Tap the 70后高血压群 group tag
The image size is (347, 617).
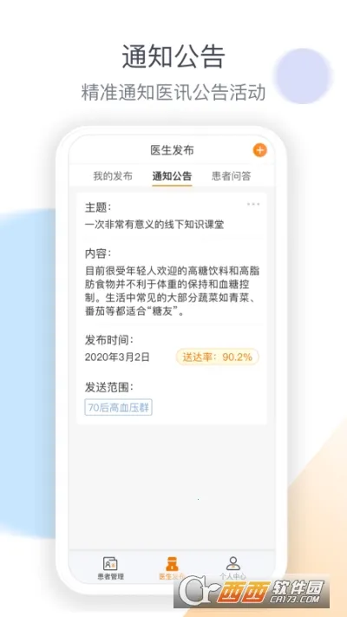click(x=119, y=407)
